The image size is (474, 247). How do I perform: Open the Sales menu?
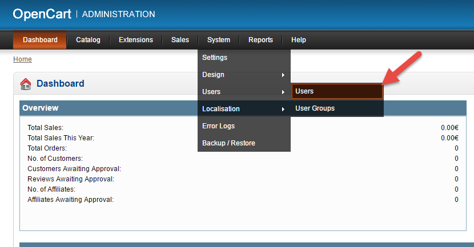[180, 40]
